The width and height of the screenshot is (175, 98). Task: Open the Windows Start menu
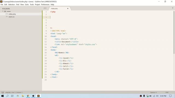[2, 96]
